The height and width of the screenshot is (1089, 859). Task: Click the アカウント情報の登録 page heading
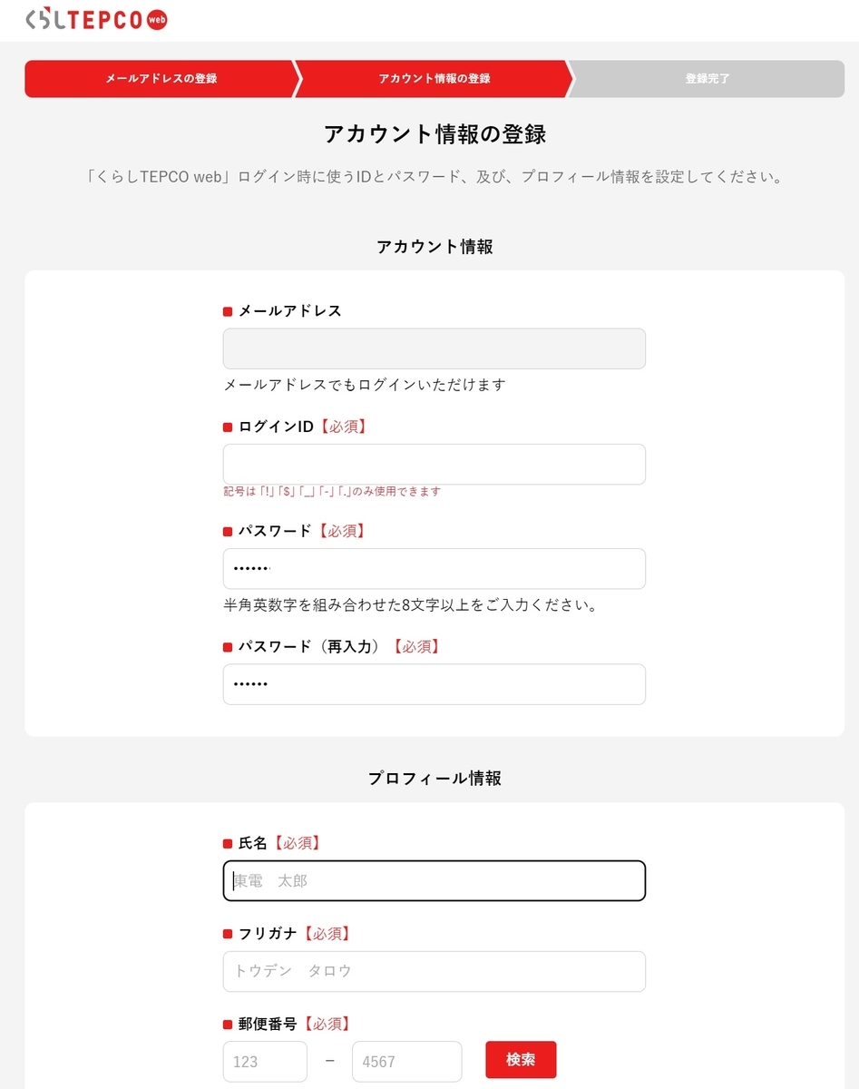tap(434, 134)
